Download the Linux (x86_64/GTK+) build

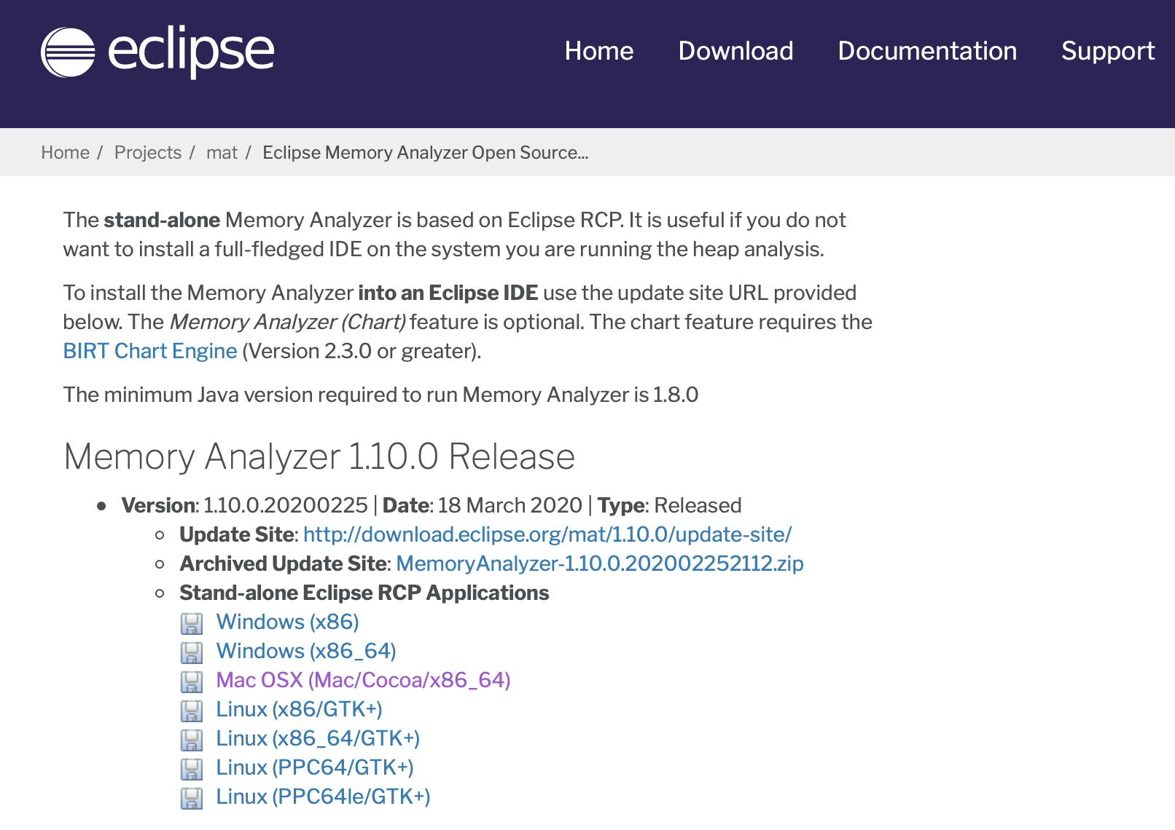coord(318,738)
